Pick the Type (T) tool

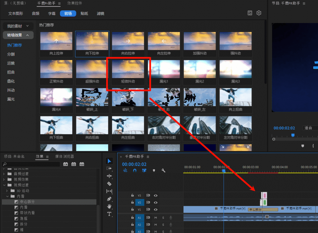pos(109,214)
